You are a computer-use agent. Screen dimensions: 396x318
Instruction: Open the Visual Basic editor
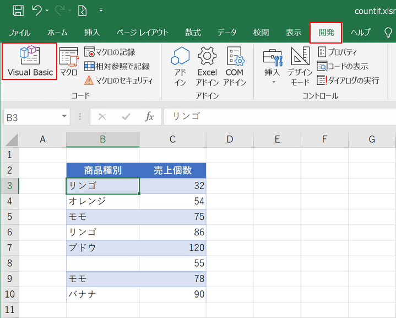(x=30, y=61)
